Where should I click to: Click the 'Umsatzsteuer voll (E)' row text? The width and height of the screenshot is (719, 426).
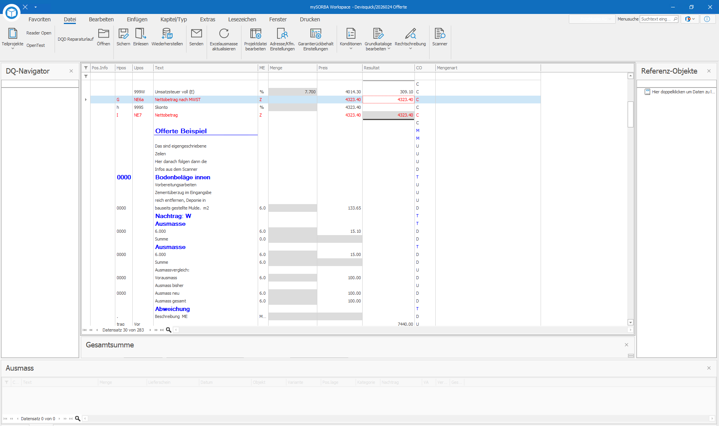175,92
